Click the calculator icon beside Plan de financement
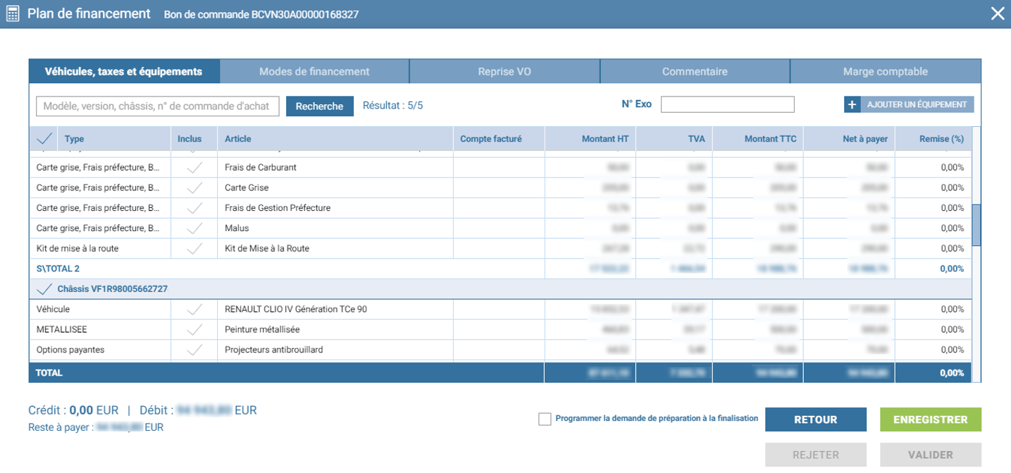 (13, 14)
